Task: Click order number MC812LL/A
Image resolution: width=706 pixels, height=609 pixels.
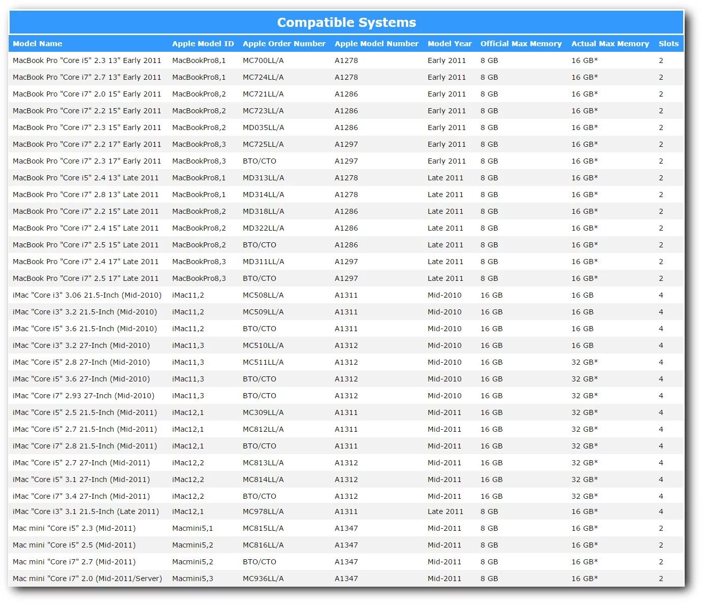Action: tap(263, 429)
